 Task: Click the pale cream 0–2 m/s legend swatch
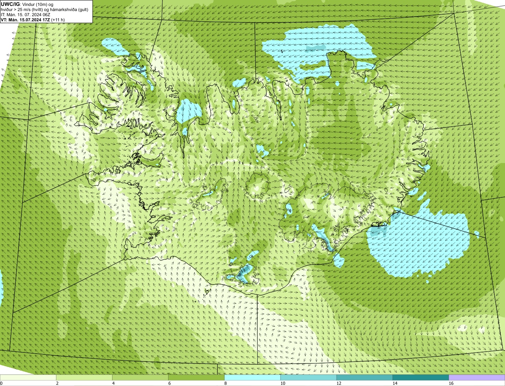click(x=28, y=378)
